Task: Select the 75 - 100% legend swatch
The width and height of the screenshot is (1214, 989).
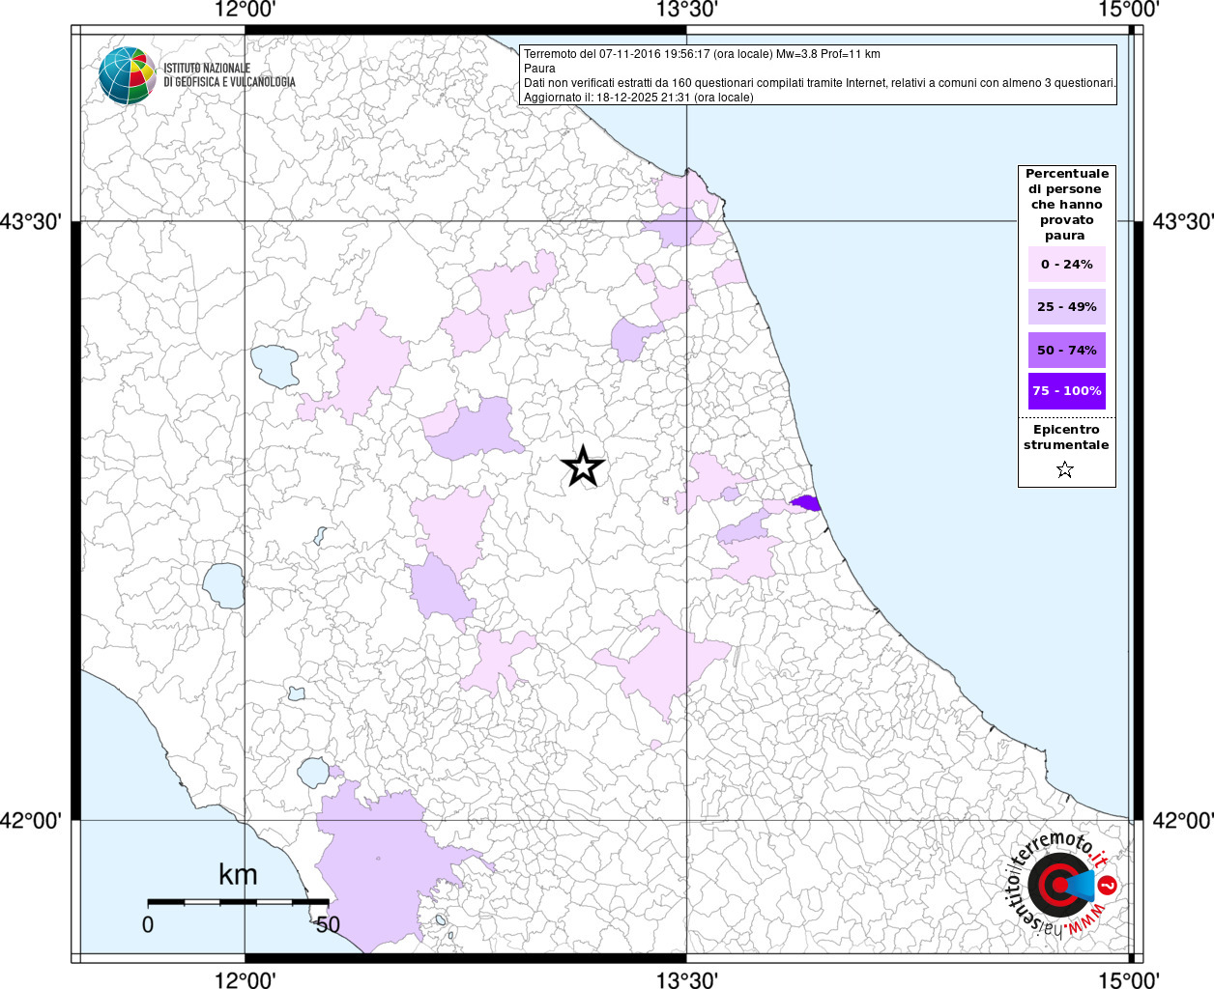Action: (1066, 391)
